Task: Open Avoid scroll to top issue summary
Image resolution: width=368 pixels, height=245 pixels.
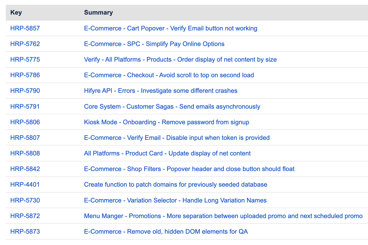Action: [169, 75]
